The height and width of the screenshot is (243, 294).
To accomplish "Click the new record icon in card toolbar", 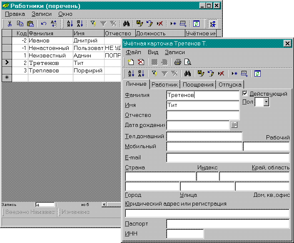I will 131,62.
